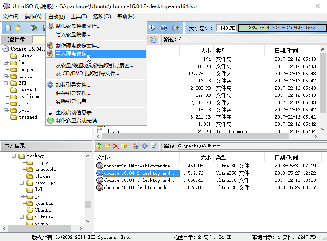The width and height of the screenshot is (327, 241).
Task: Expand the ultriso folder in local tree
Action: (x=22, y=217)
